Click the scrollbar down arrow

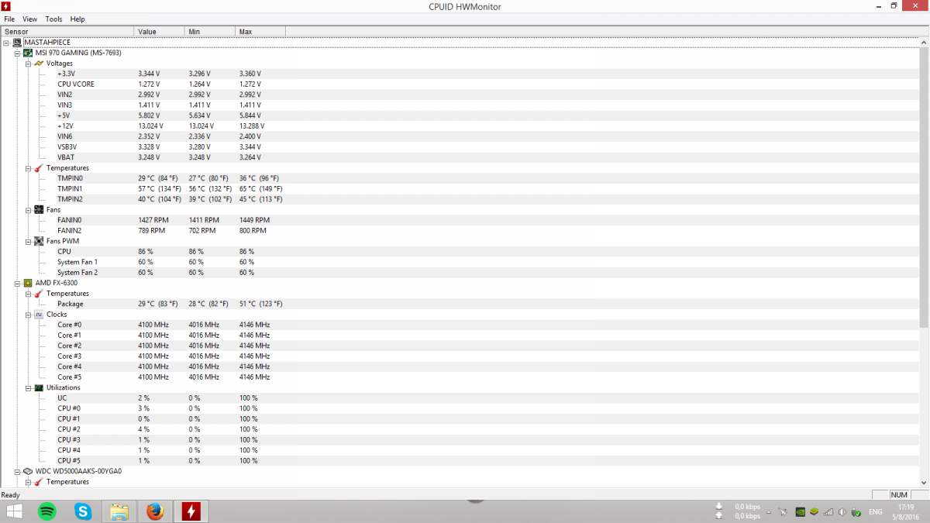pos(924,482)
